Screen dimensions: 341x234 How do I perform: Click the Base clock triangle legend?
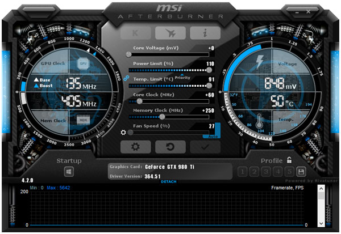pyautogui.click(x=42, y=80)
